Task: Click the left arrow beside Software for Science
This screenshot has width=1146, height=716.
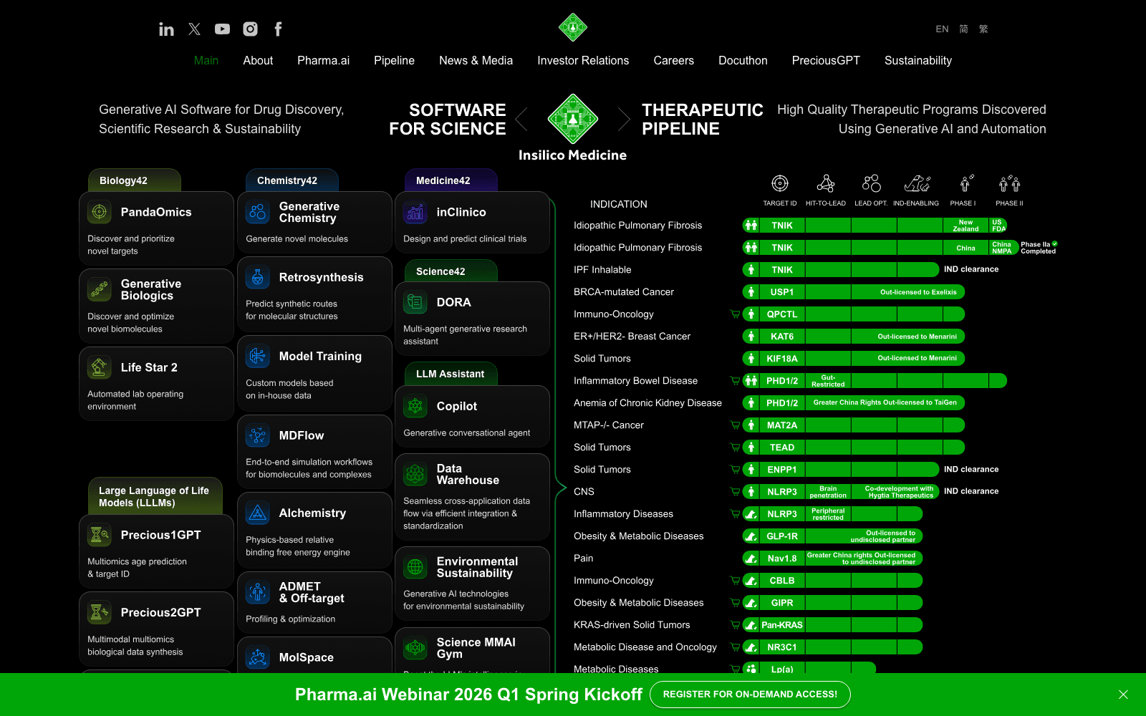Action: (x=521, y=120)
